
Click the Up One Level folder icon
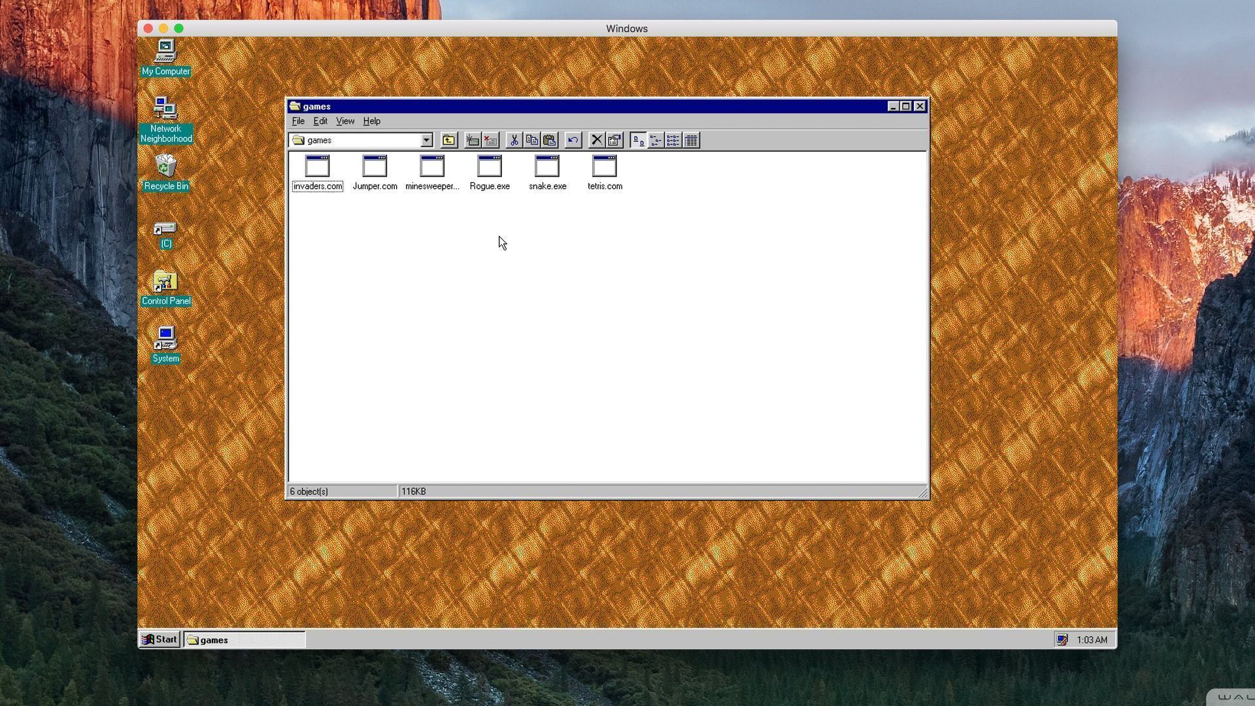(x=449, y=140)
